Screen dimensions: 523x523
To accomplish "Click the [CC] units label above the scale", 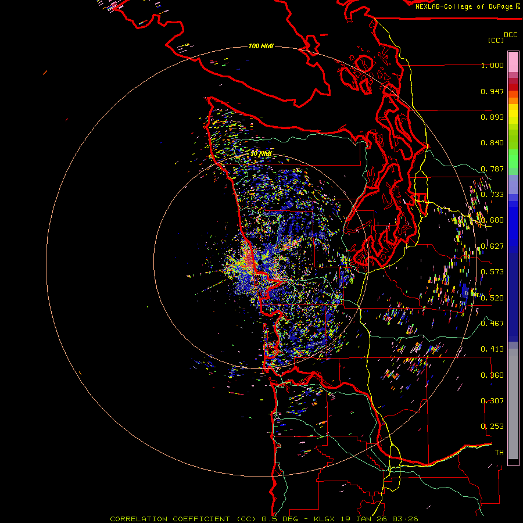I will pos(496,40).
